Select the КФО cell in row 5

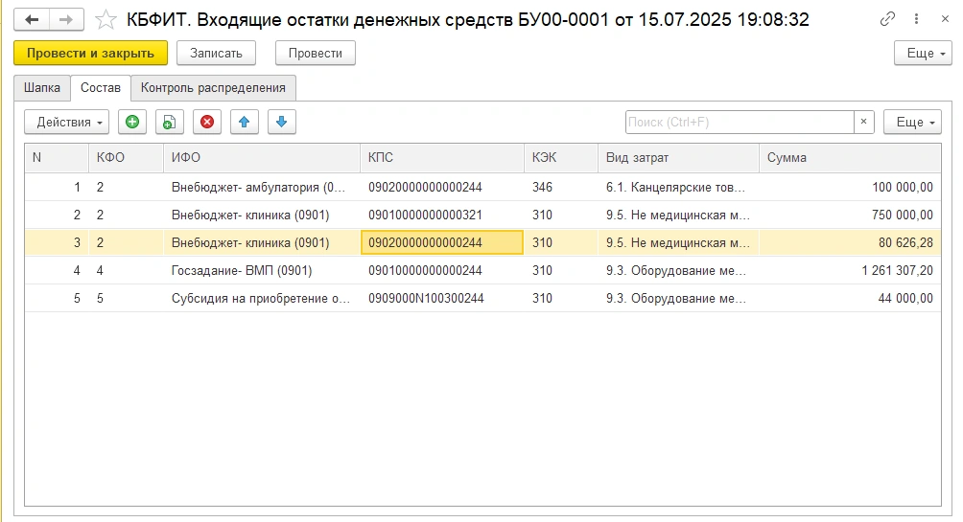(x=126, y=298)
